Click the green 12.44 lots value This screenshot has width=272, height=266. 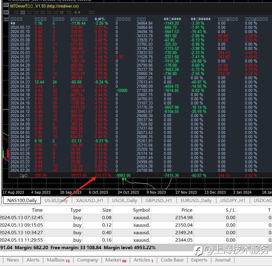39,82
